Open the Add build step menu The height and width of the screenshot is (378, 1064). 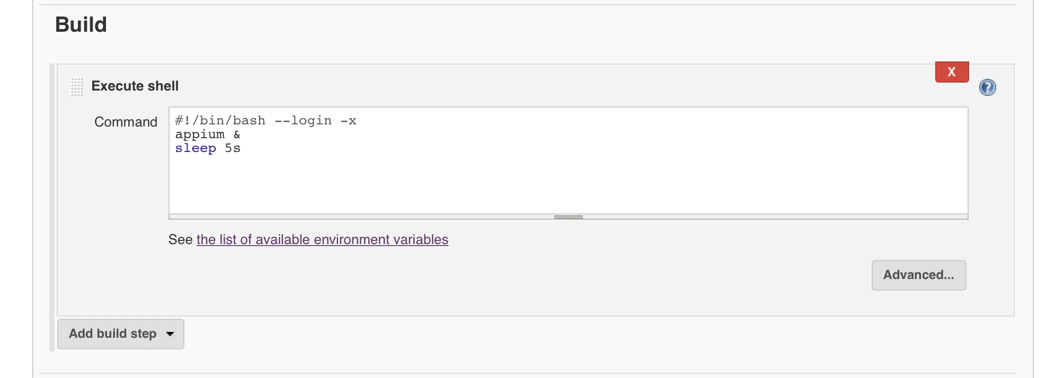[120, 334]
